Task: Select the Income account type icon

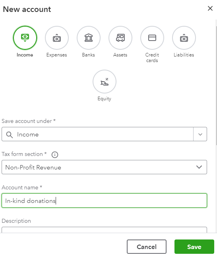Action: 25,38
